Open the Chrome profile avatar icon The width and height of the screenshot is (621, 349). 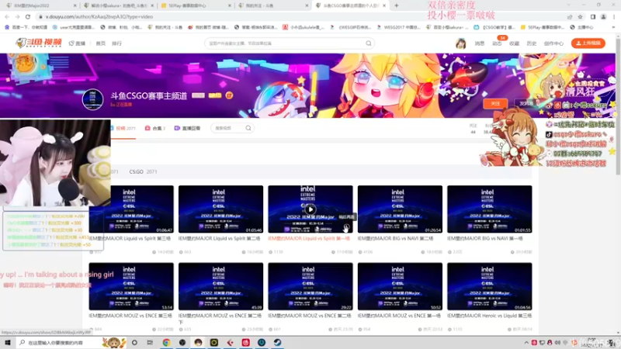pos(603,16)
